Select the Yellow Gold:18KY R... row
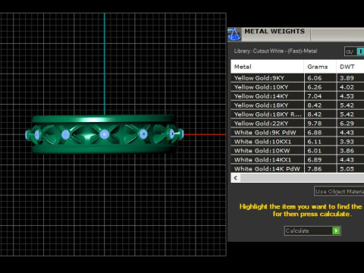Screen dimensions: 364x273 pyautogui.click(x=297, y=115)
